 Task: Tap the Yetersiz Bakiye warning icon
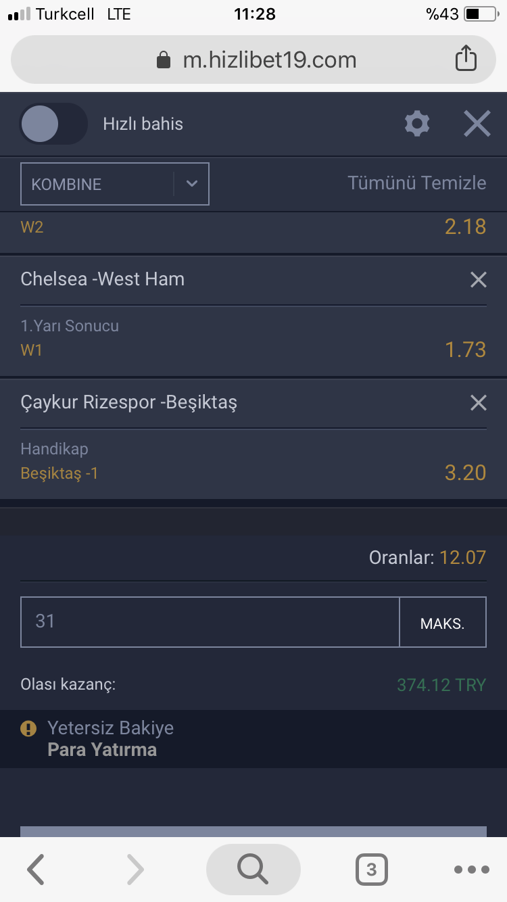(28, 728)
